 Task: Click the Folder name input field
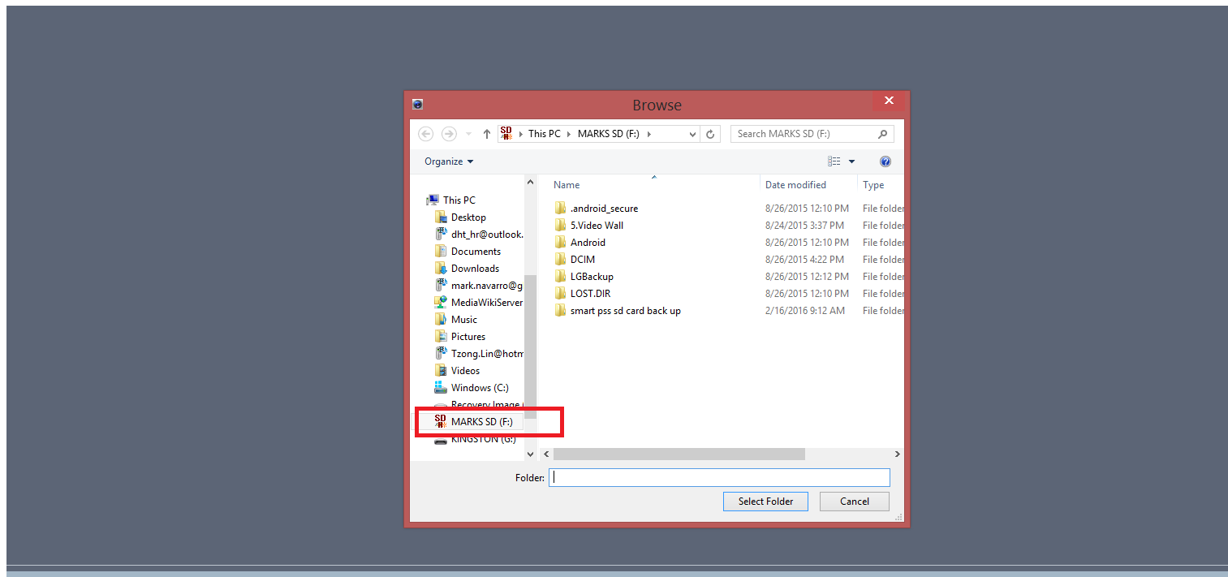point(719,478)
